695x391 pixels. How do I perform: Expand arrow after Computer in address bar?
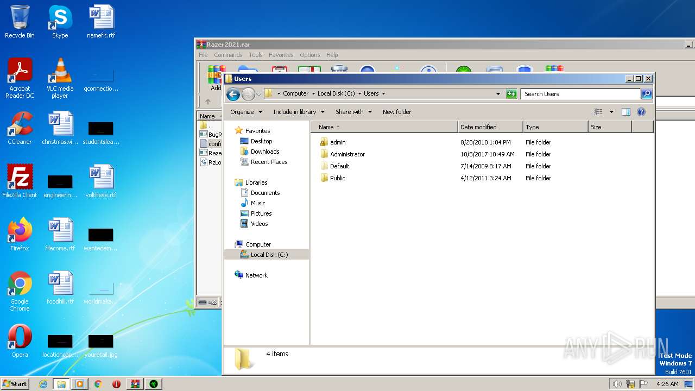coord(313,93)
